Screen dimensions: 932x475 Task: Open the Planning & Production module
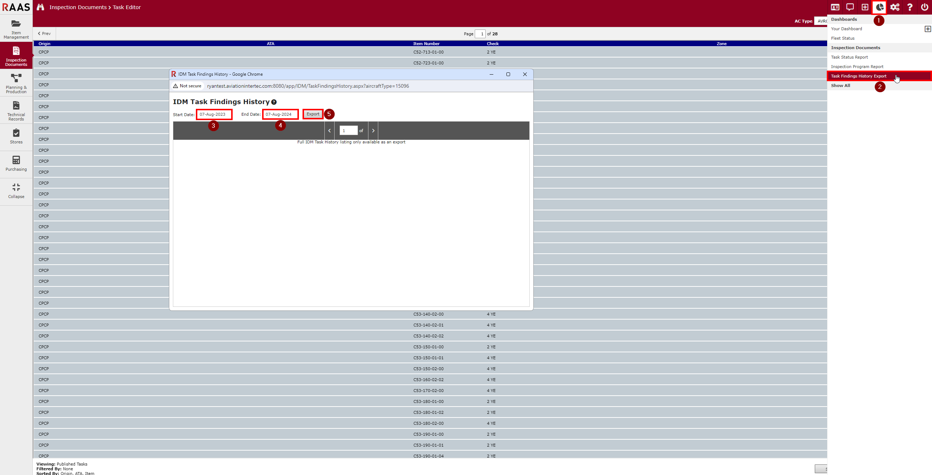pyautogui.click(x=16, y=83)
